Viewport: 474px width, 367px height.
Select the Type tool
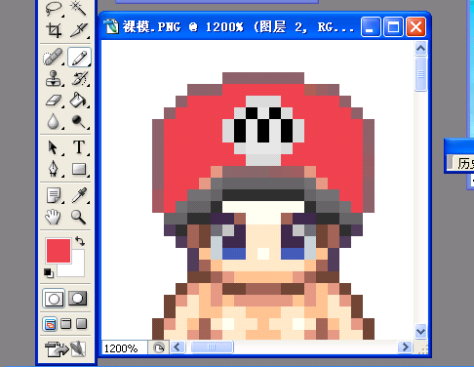(x=79, y=147)
